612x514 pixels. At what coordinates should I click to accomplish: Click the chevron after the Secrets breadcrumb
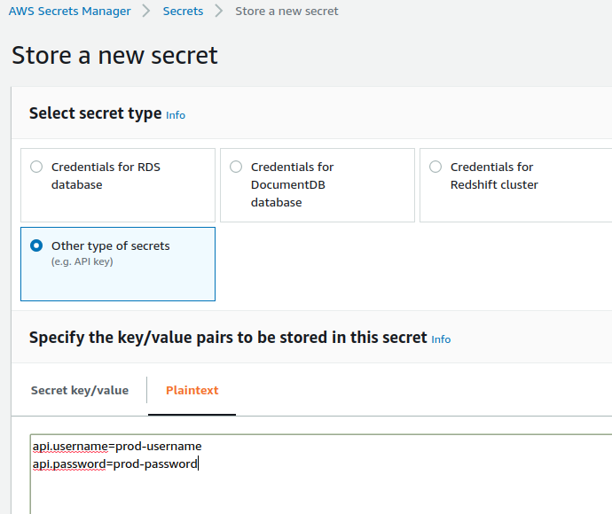[219, 12]
